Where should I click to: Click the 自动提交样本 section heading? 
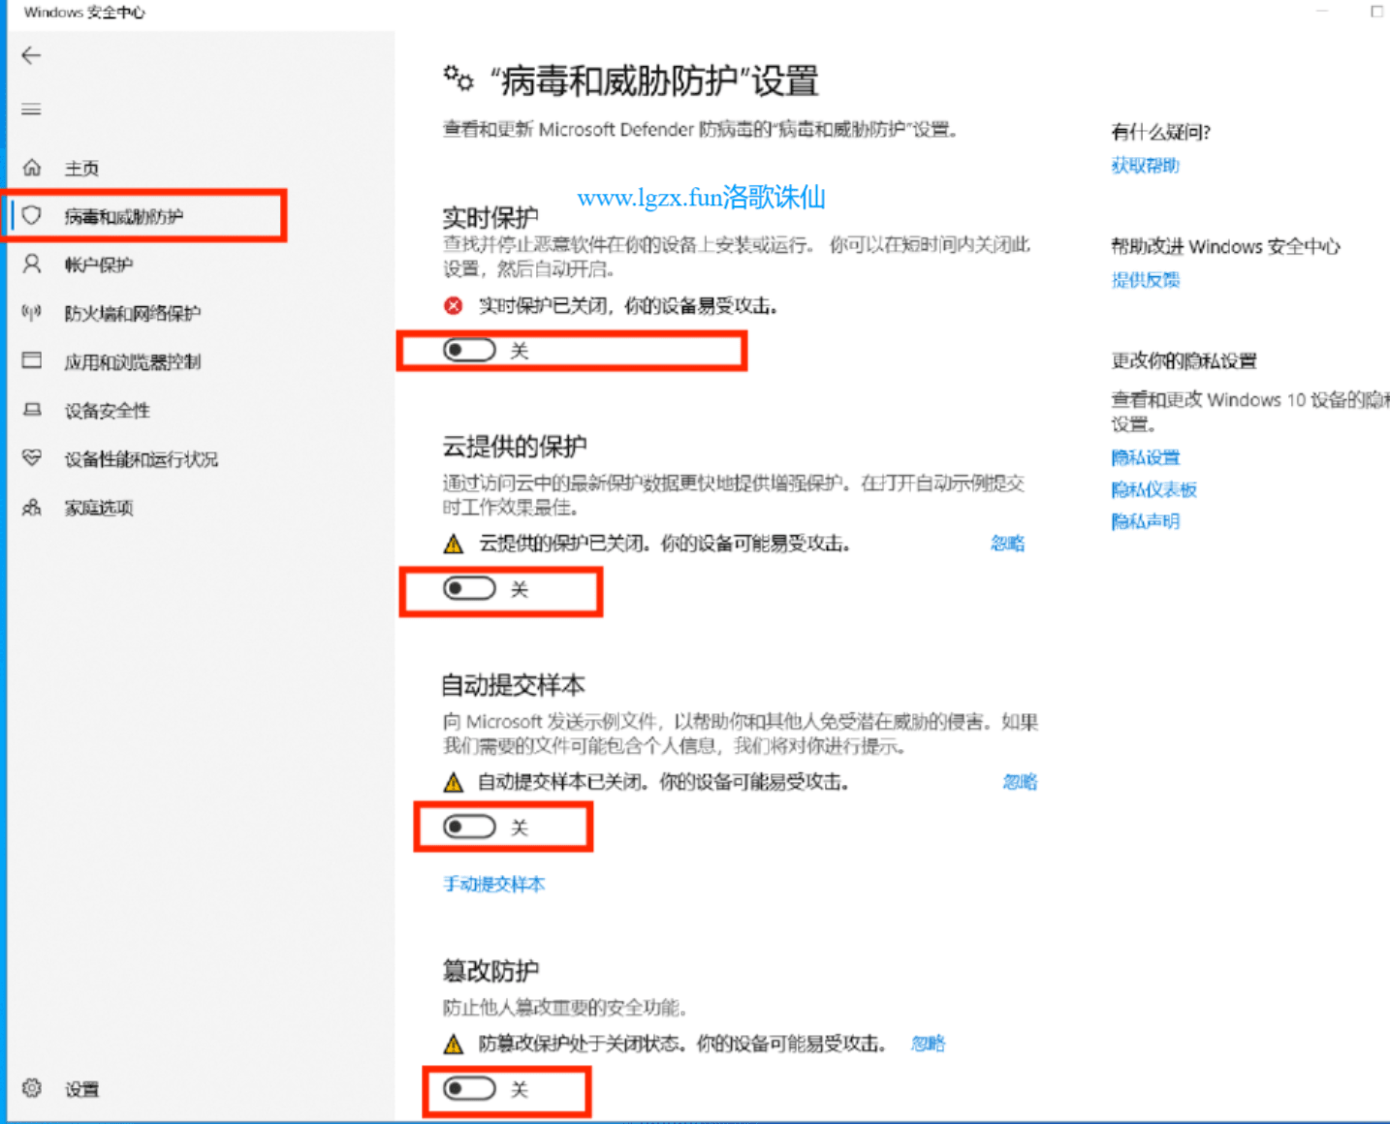click(x=514, y=685)
